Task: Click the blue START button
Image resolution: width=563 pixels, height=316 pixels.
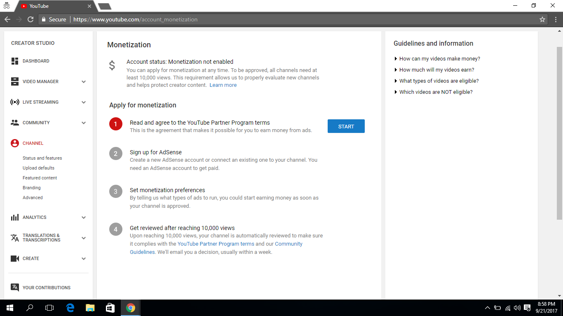Action: (346, 126)
